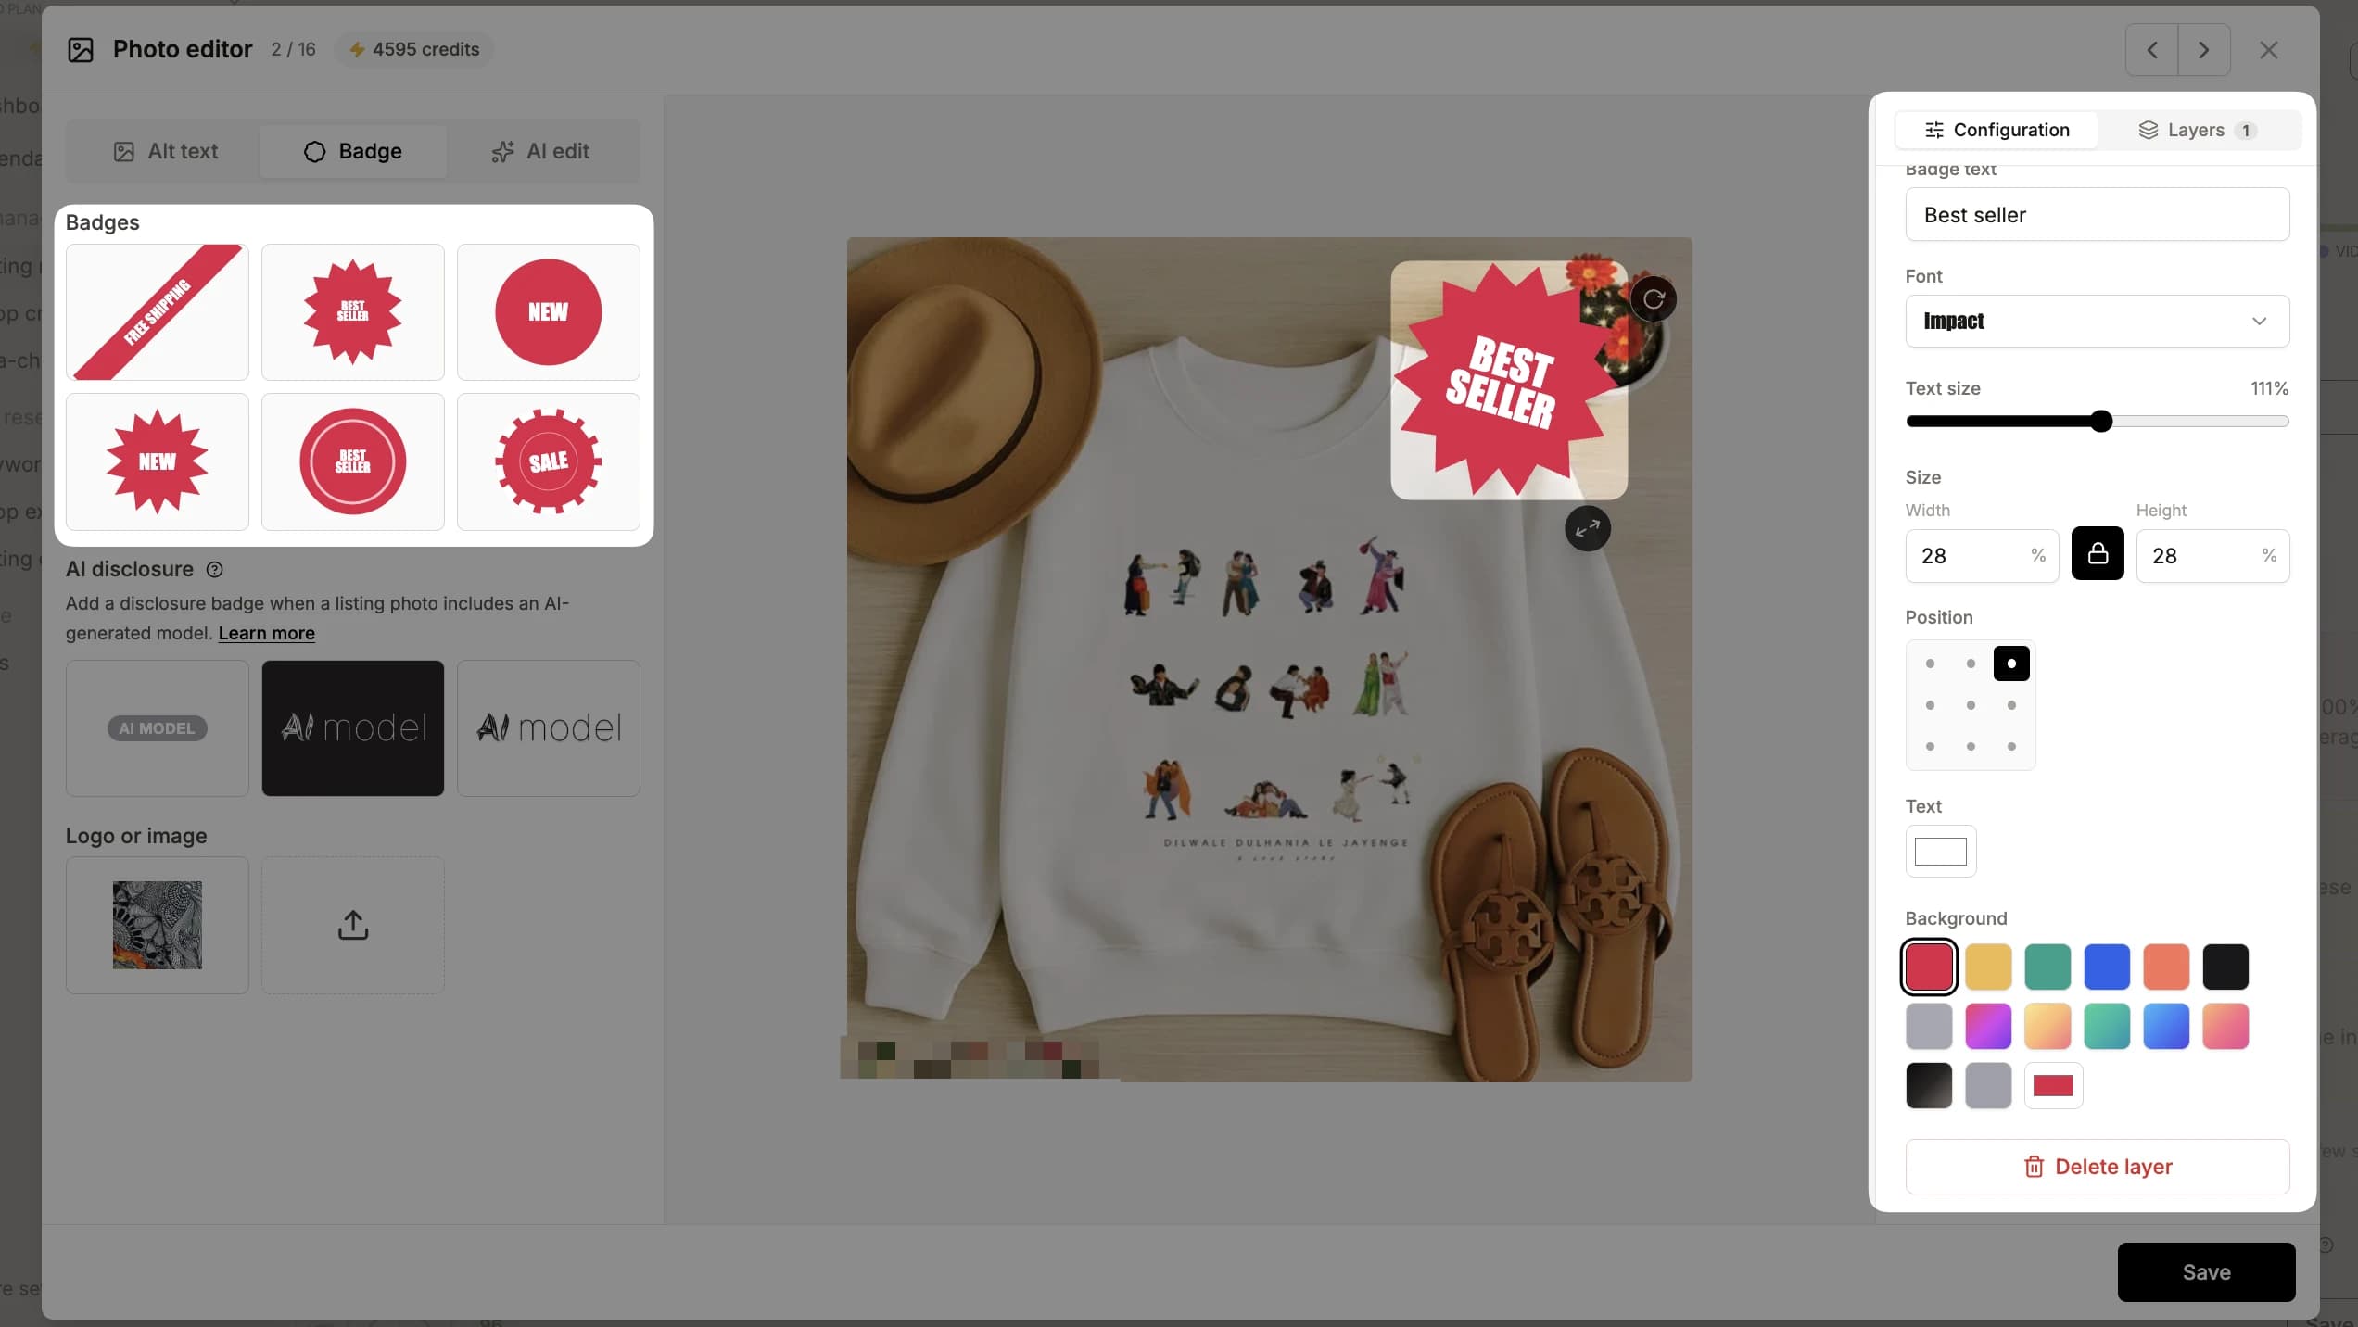Set badge position to bottom-right dot
The image size is (2358, 1327).
[x=2011, y=746]
